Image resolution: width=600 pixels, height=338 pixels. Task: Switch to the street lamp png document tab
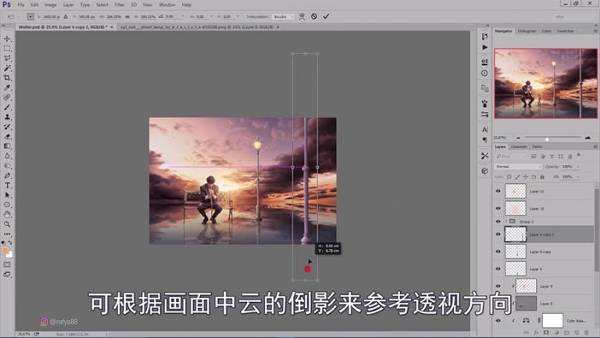point(197,27)
